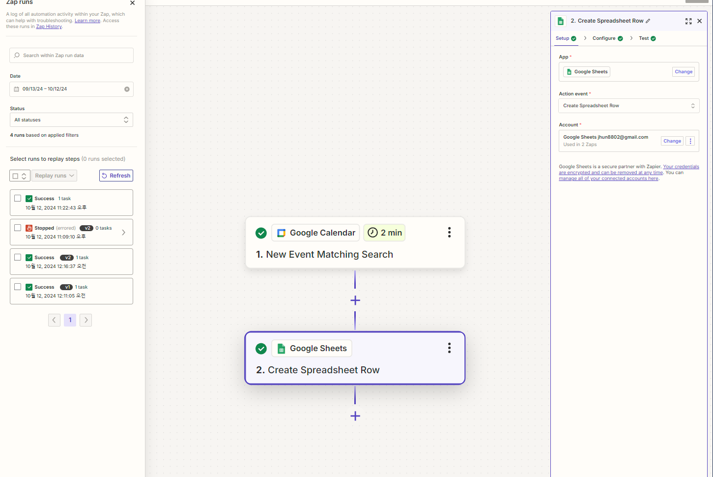Click the Google Calendar app icon
This screenshot has height=477, width=713.
[x=281, y=233]
